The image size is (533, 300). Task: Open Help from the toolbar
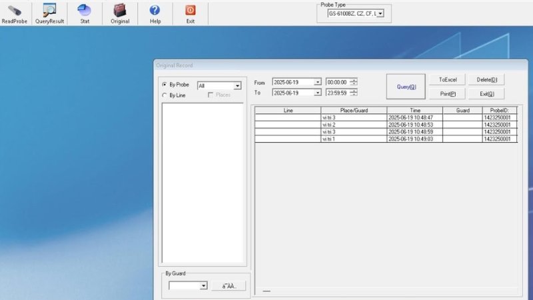click(x=155, y=11)
